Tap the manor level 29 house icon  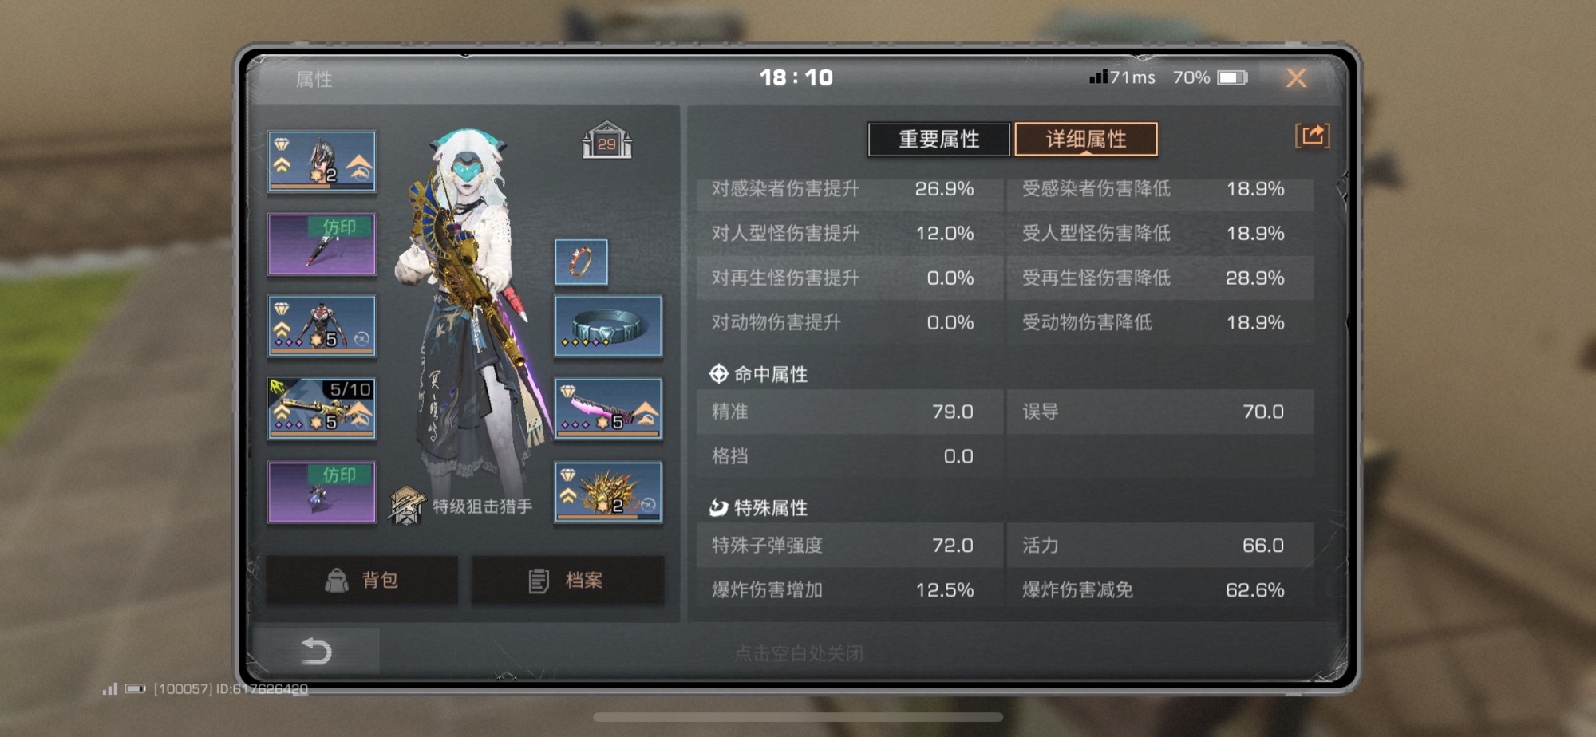[606, 140]
